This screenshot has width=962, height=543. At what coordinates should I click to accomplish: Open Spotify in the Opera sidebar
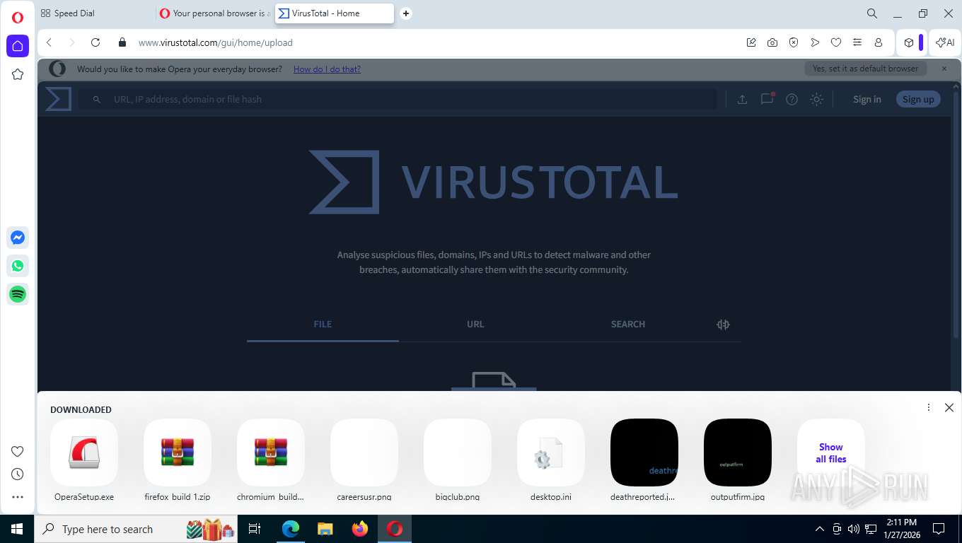[18, 294]
